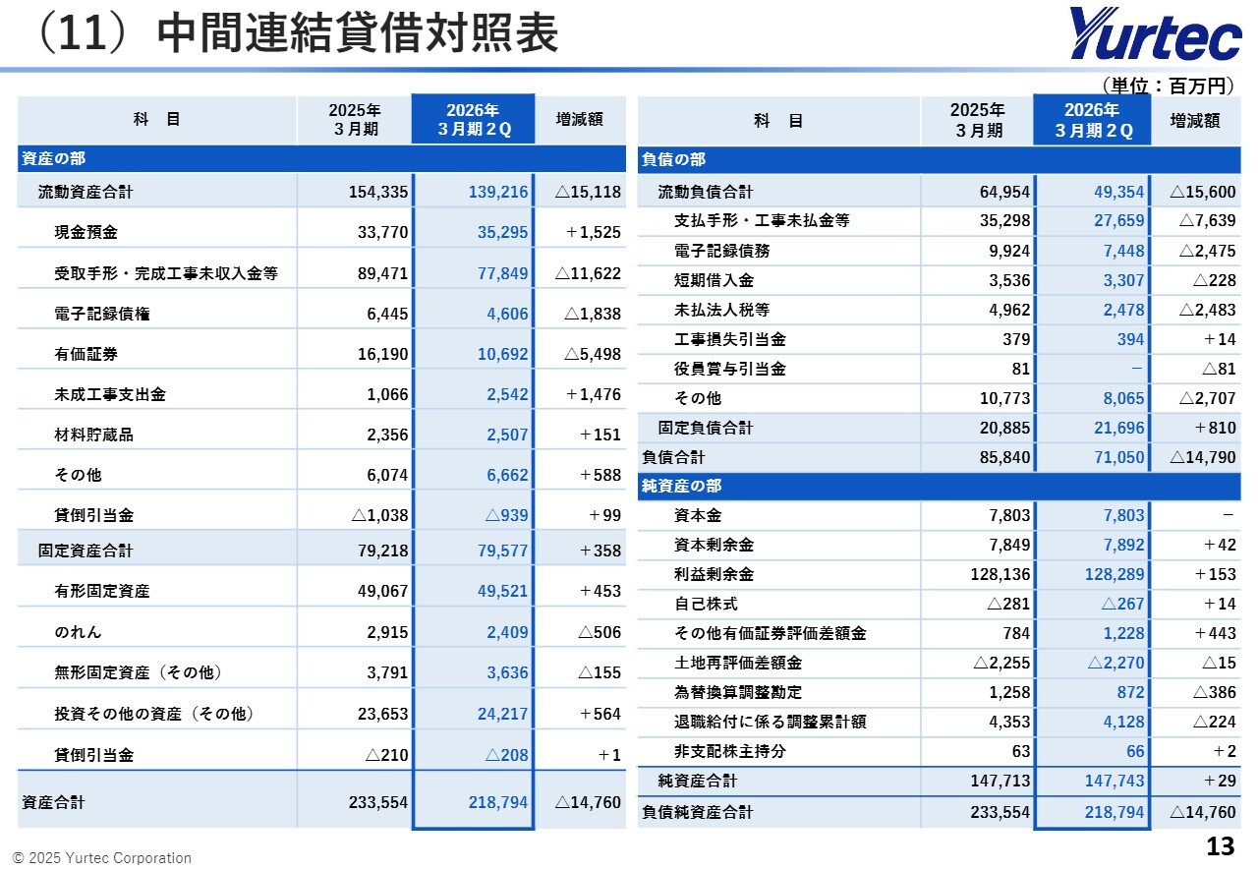Click the のれん row label
The height and width of the screenshot is (871, 1258).
pyautogui.click(x=79, y=632)
